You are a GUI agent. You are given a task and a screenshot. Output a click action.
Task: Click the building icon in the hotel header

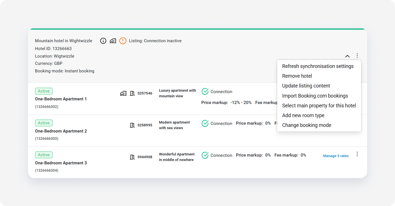pos(113,41)
